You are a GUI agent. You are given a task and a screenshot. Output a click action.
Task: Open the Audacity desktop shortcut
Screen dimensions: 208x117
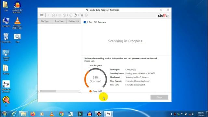click(17, 7)
